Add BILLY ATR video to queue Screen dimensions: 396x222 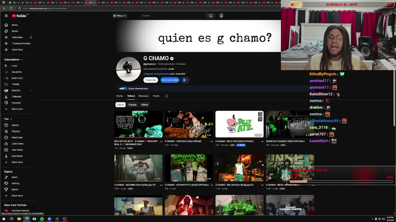pyautogui.click(x=260, y=119)
